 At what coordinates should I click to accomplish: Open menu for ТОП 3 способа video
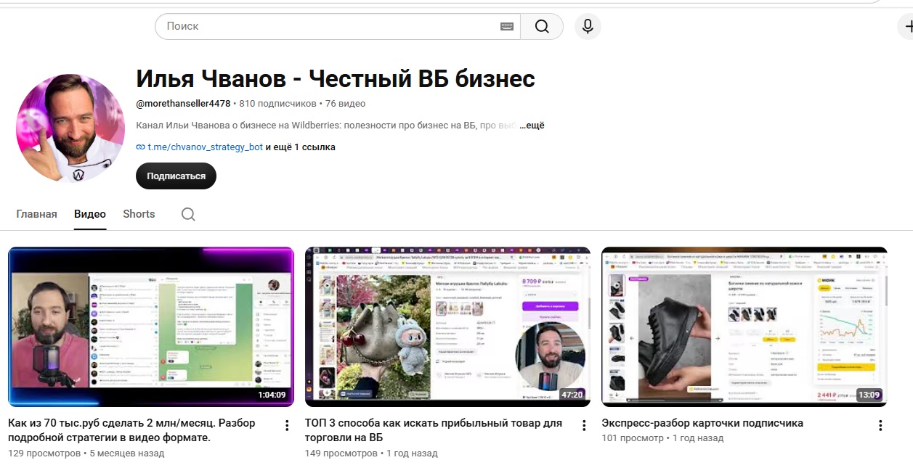tap(583, 425)
